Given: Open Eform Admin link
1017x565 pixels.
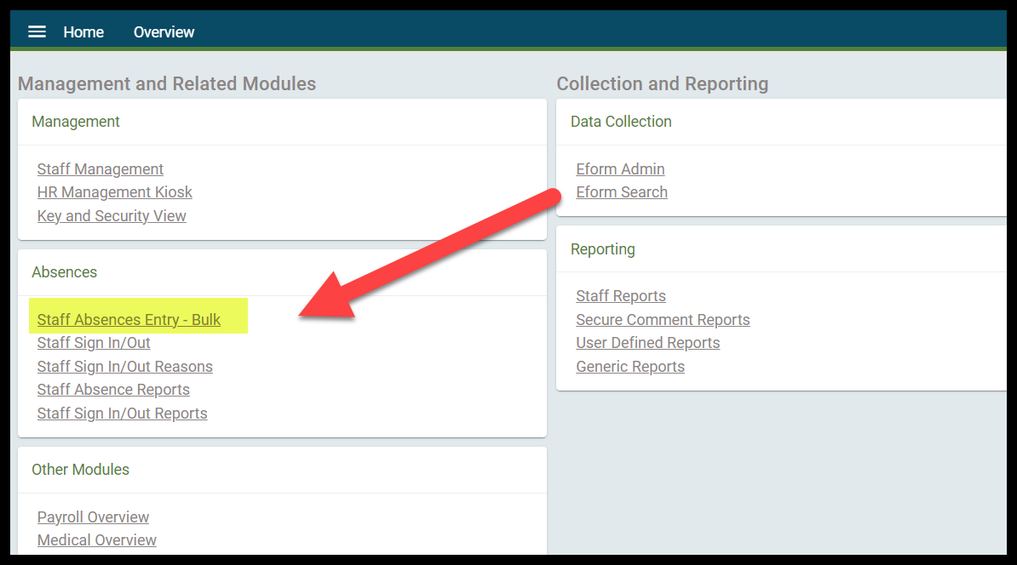Looking at the screenshot, I should (620, 169).
